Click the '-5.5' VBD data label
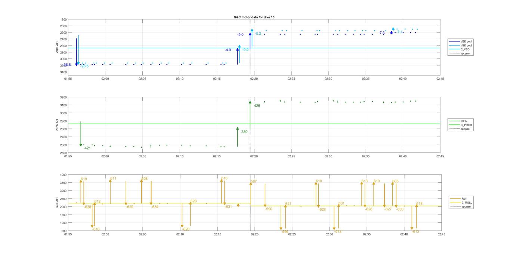Viewport: 523px width, 259px height. coord(245,50)
